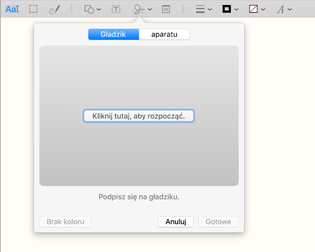Click the Gotowe button

coord(218,222)
